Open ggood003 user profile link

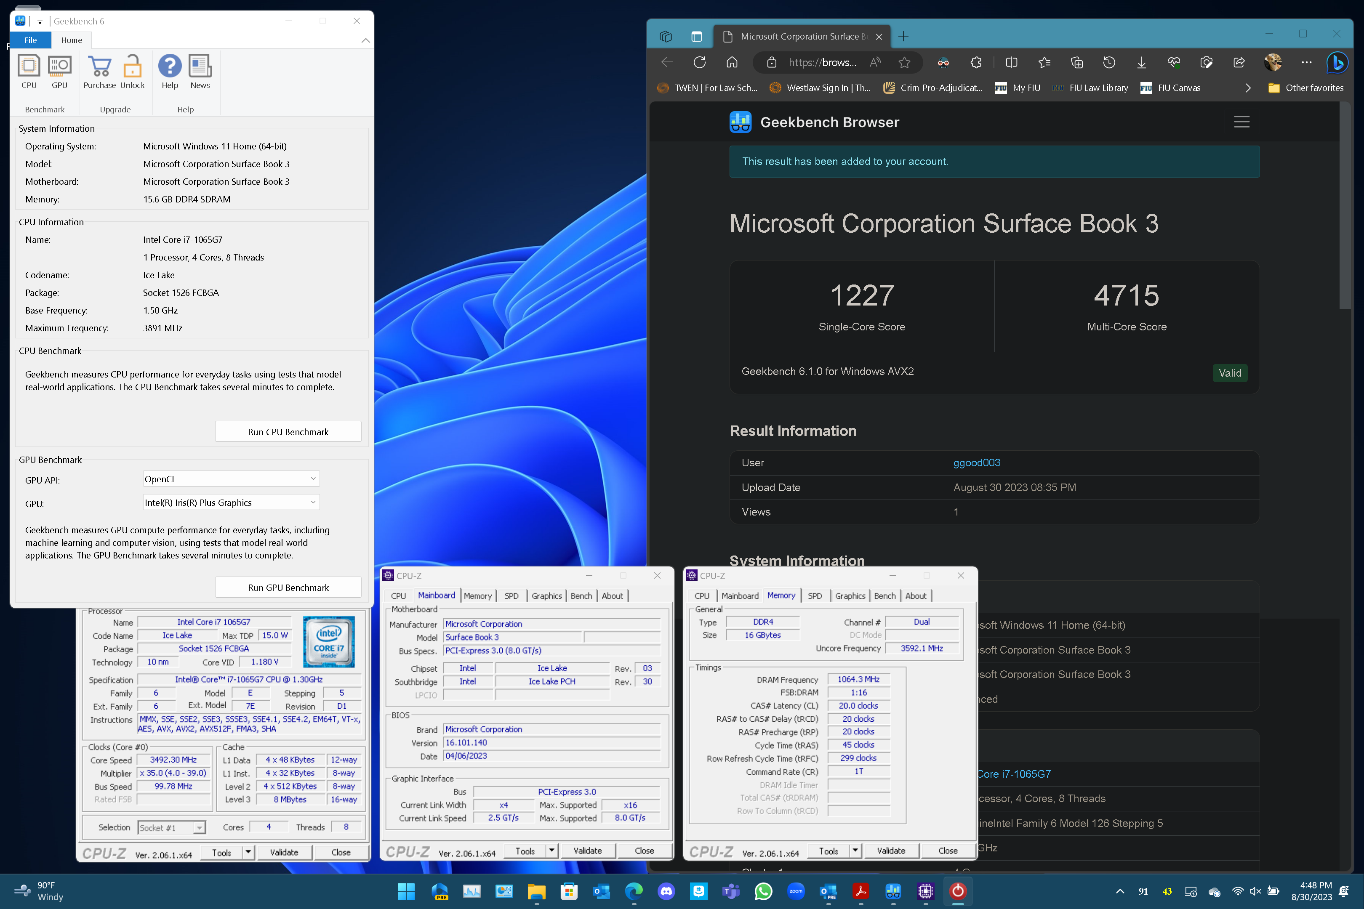click(x=977, y=462)
